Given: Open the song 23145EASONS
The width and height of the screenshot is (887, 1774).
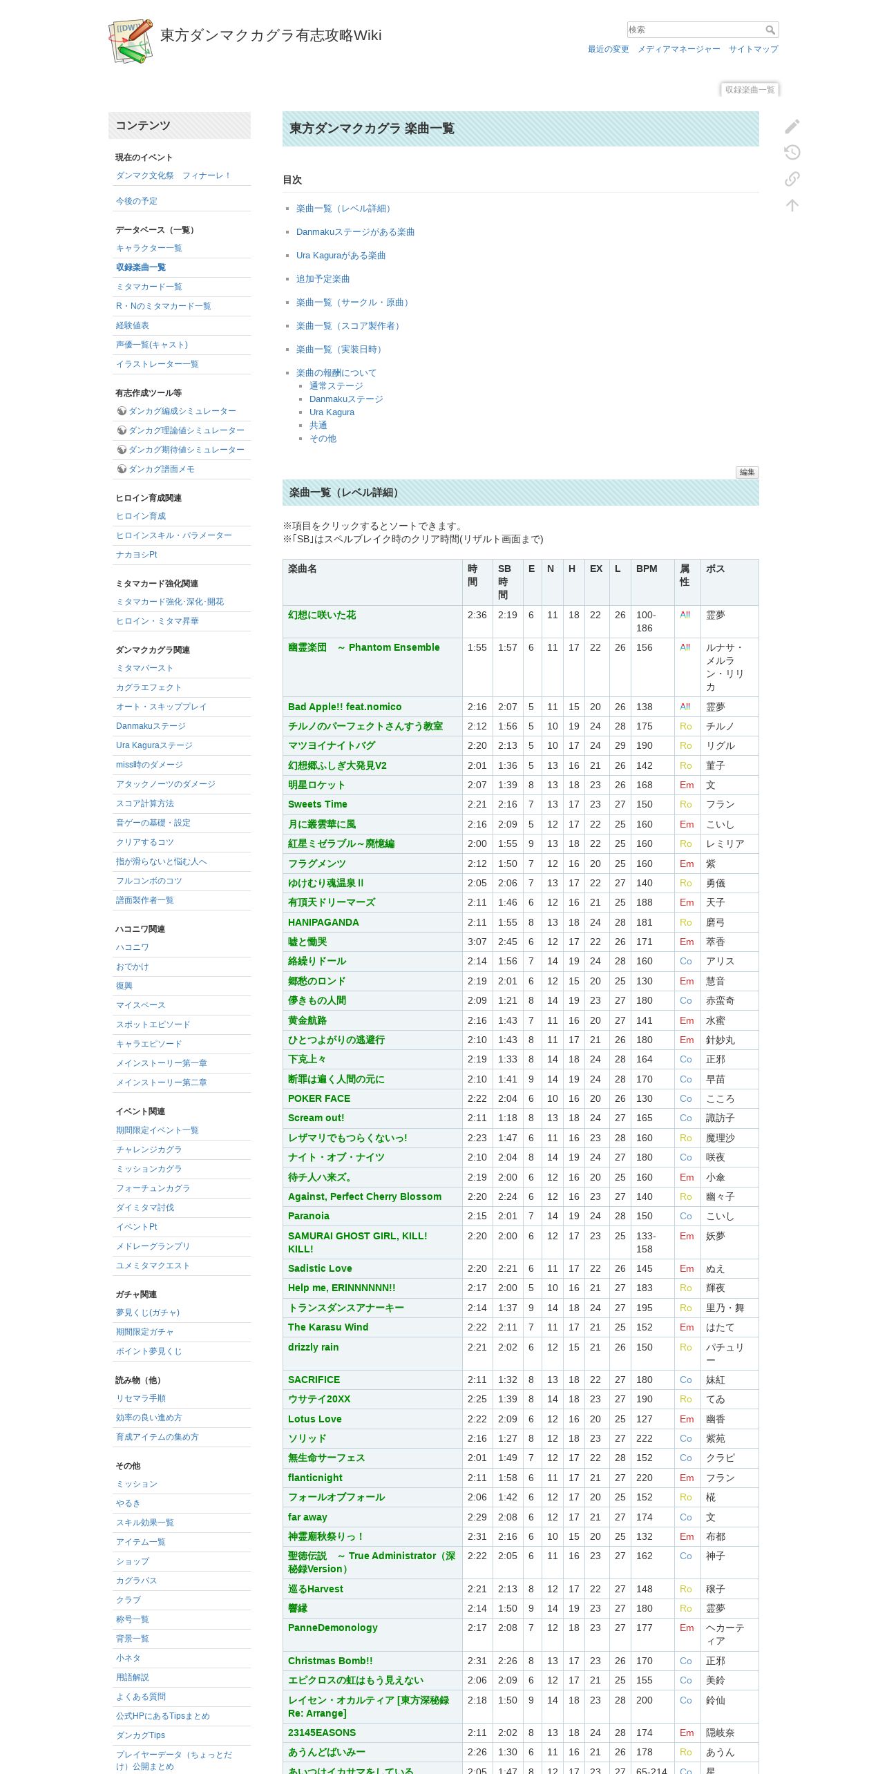Looking at the screenshot, I should tap(322, 1733).
